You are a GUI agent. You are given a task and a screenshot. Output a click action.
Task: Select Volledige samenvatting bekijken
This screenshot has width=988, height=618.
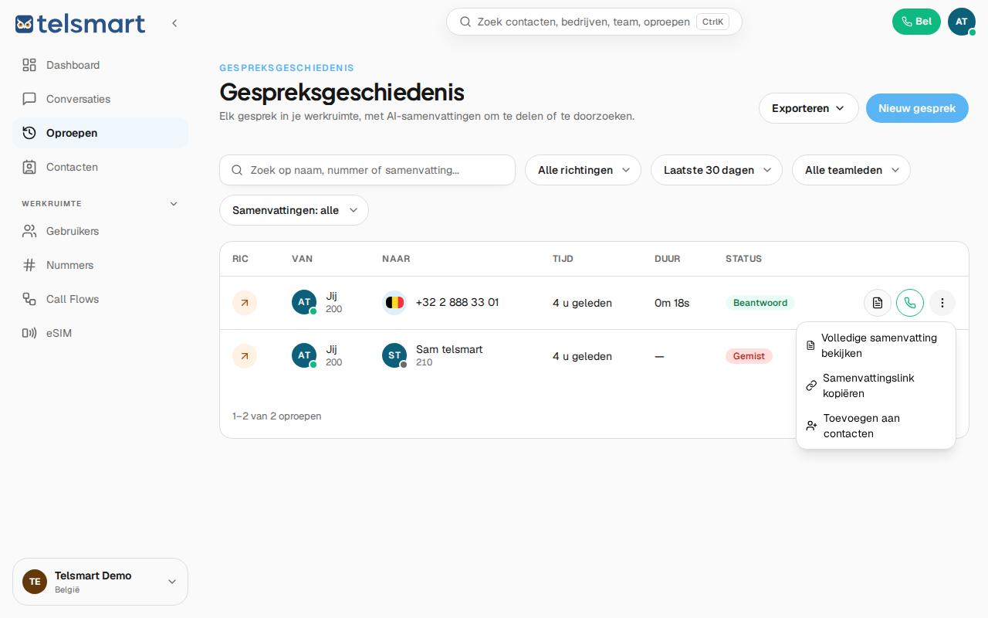coord(876,345)
